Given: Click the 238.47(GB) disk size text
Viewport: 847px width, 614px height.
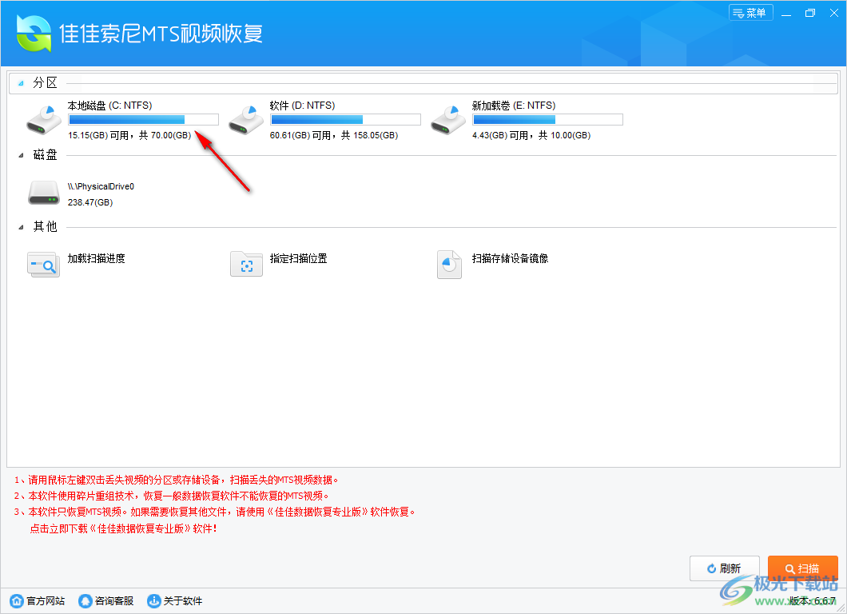Looking at the screenshot, I should click(90, 202).
